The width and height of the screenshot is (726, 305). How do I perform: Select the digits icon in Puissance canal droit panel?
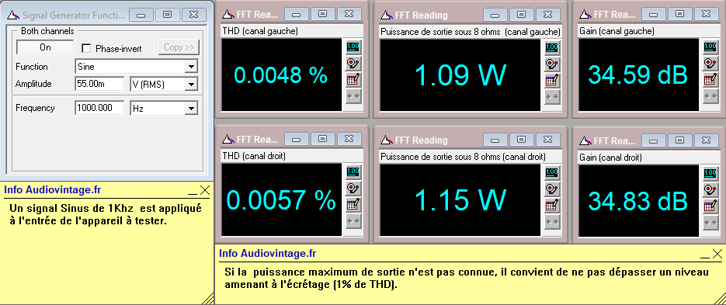pos(551,172)
